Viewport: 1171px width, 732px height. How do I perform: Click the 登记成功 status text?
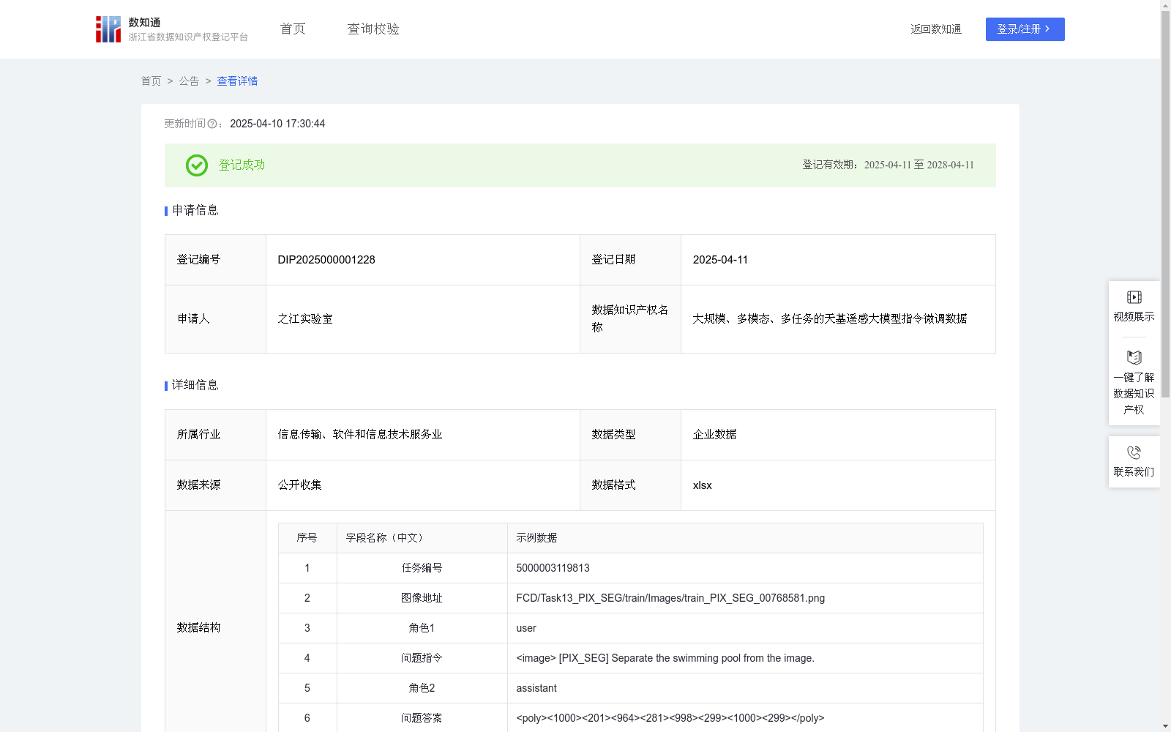[x=242, y=165]
